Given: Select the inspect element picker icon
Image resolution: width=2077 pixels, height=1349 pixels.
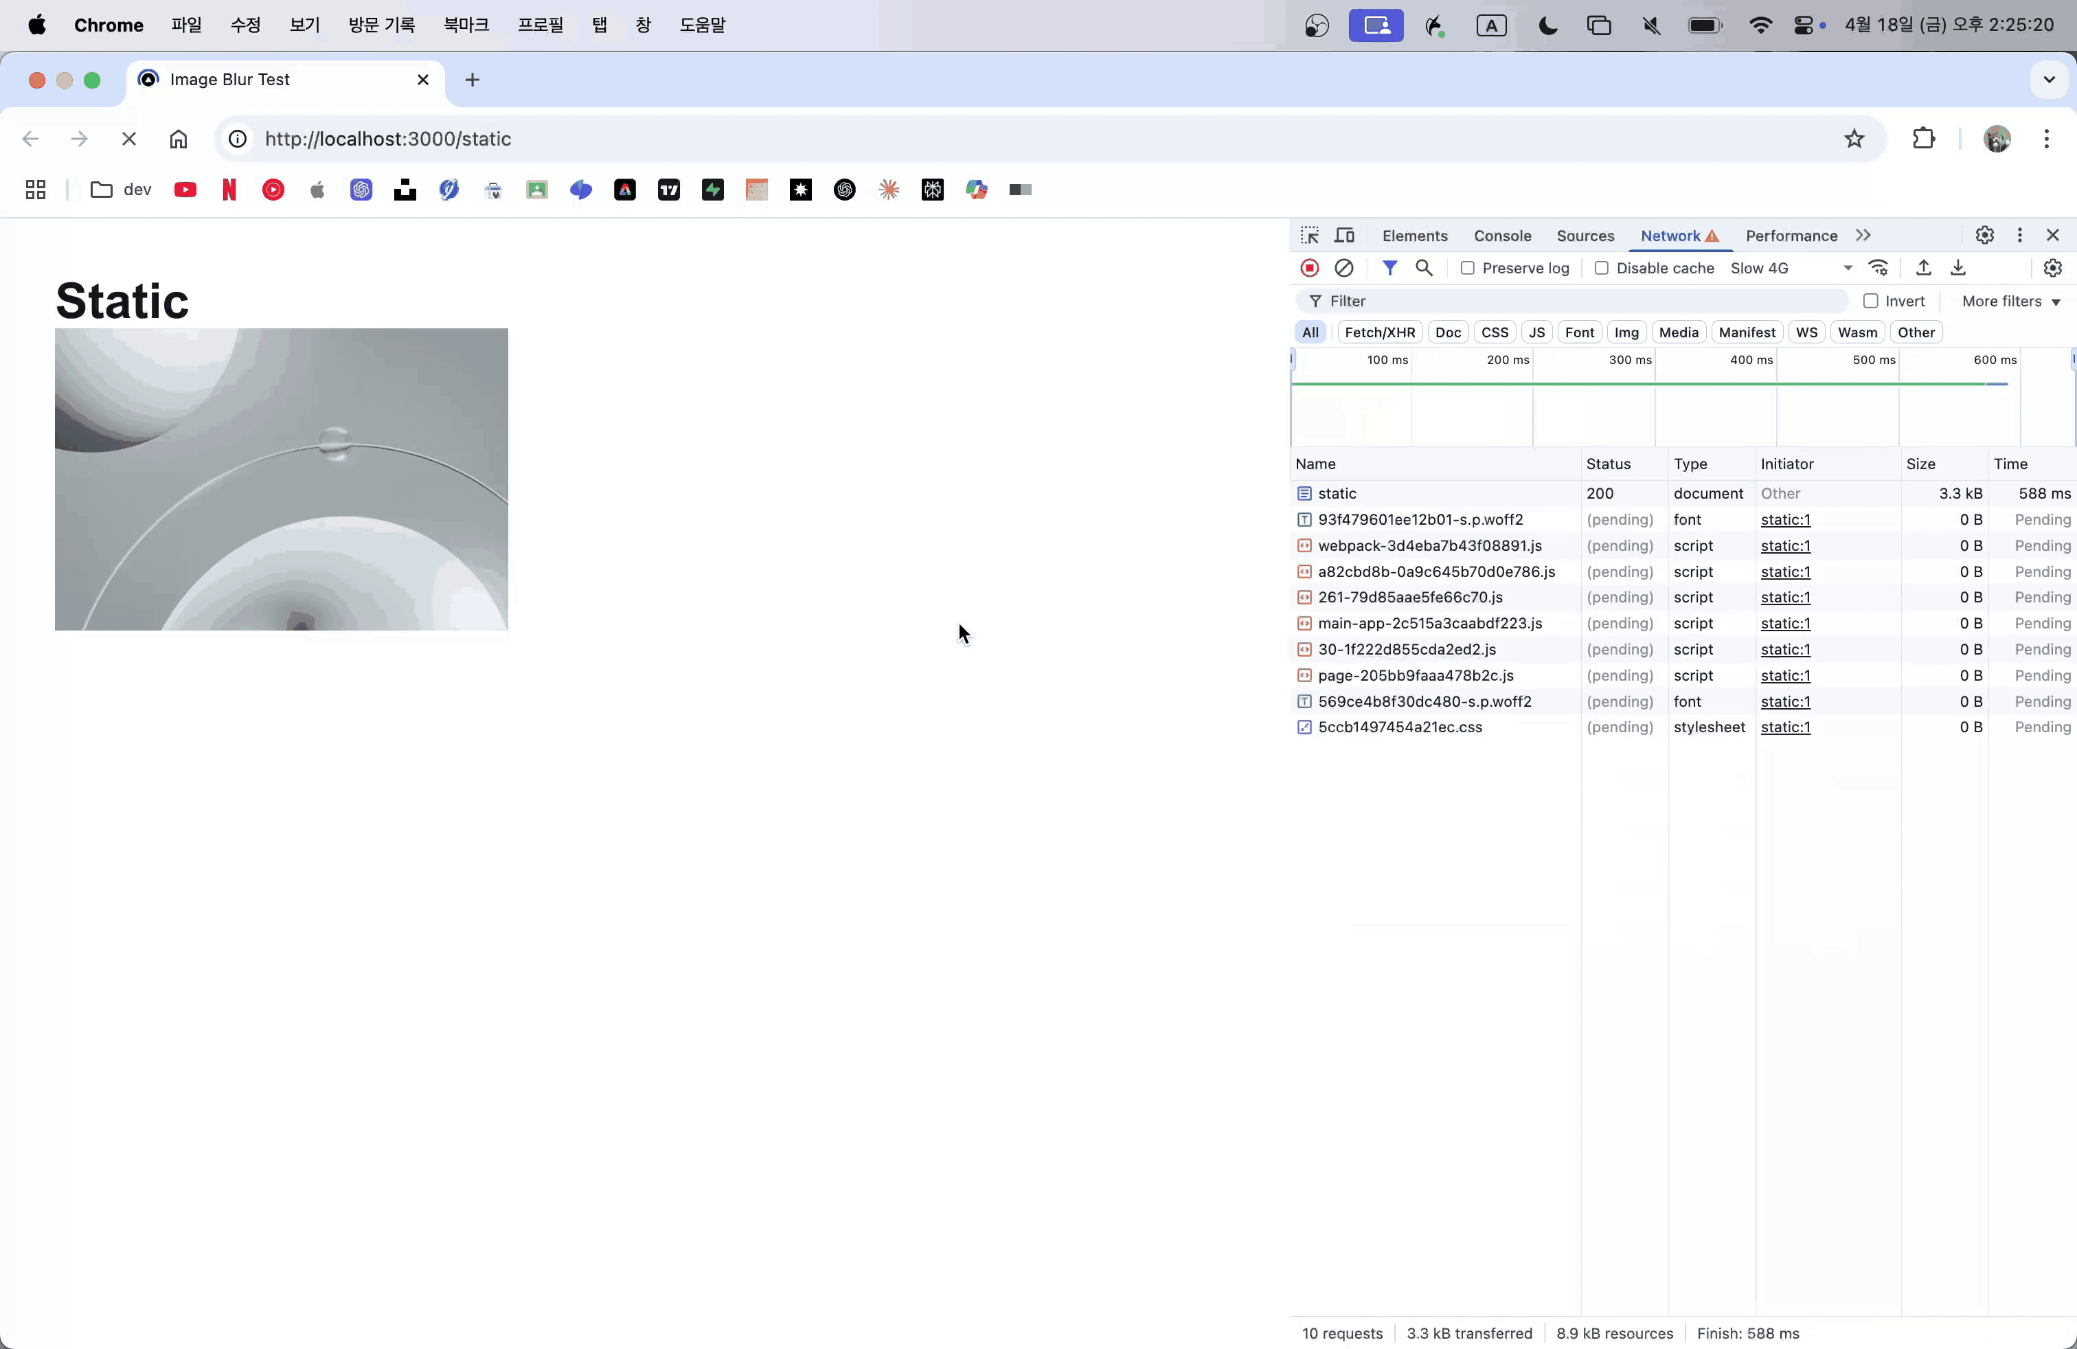Looking at the screenshot, I should point(1309,236).
